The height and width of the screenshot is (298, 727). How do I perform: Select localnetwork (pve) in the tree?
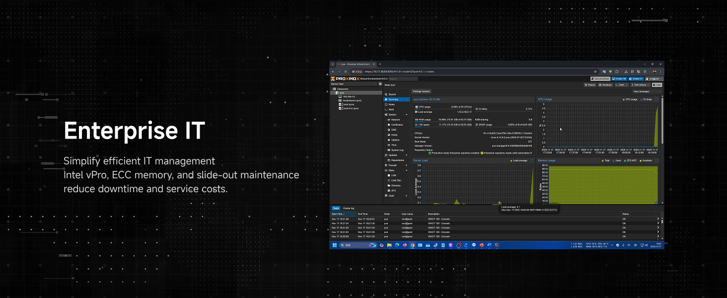350,100
